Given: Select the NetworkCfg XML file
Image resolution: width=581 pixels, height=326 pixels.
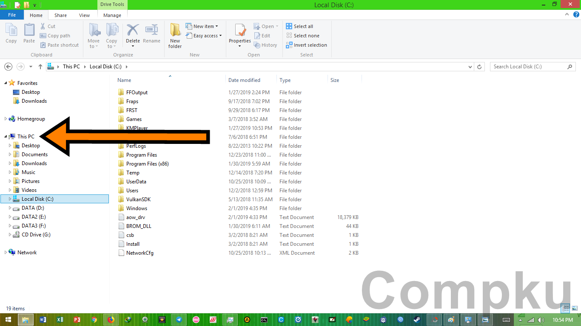Looking at the screenshot, I should click(140, 253).
